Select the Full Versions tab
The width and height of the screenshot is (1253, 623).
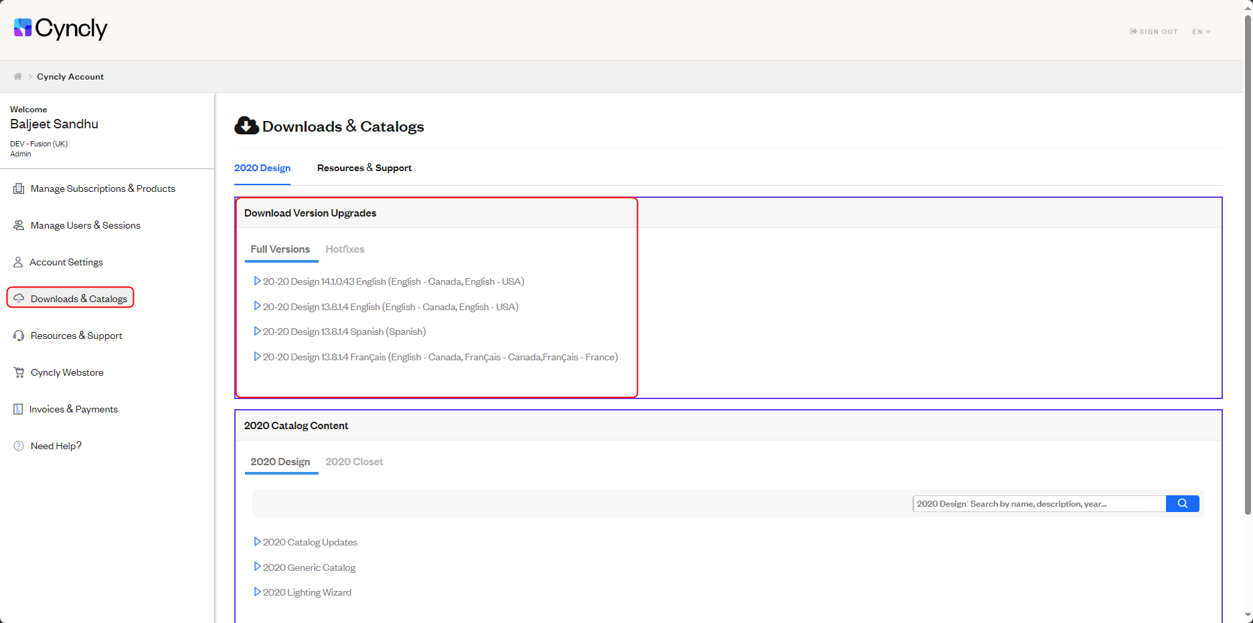280,249
